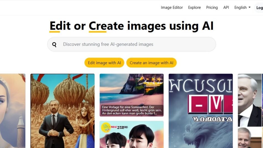This screenshot has height=148, width=263.
Task: Open the two Korean men thumbnail
Action: click(x=131, y=136)
